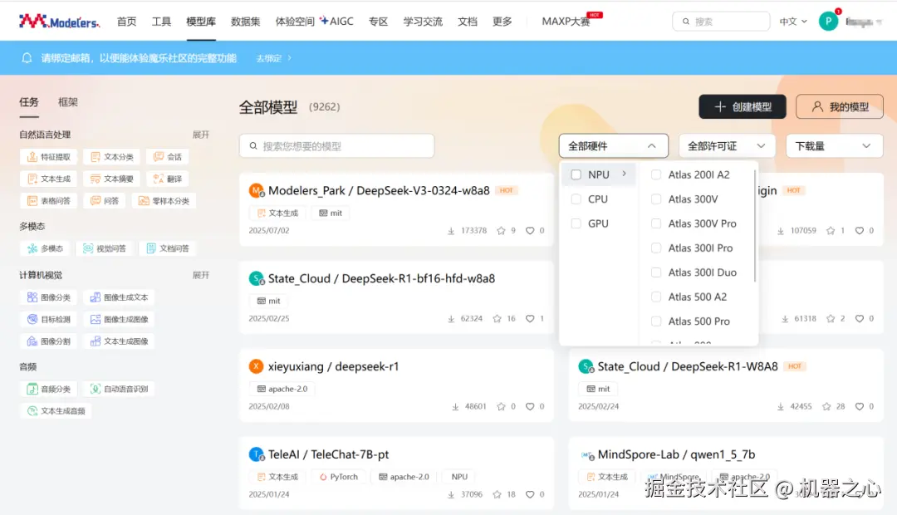Open the 数据集 menu item

tap(245, 21)
